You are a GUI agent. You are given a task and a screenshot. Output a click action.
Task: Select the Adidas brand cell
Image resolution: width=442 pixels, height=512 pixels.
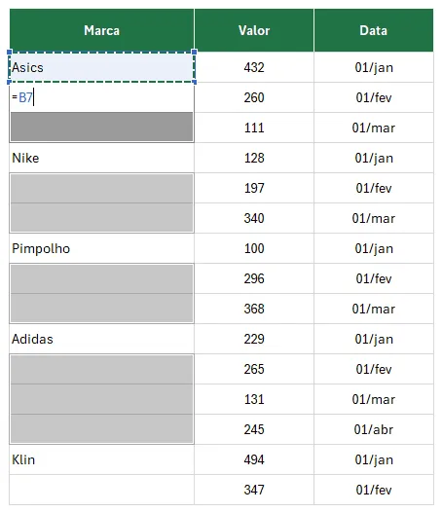coord(101,339)
